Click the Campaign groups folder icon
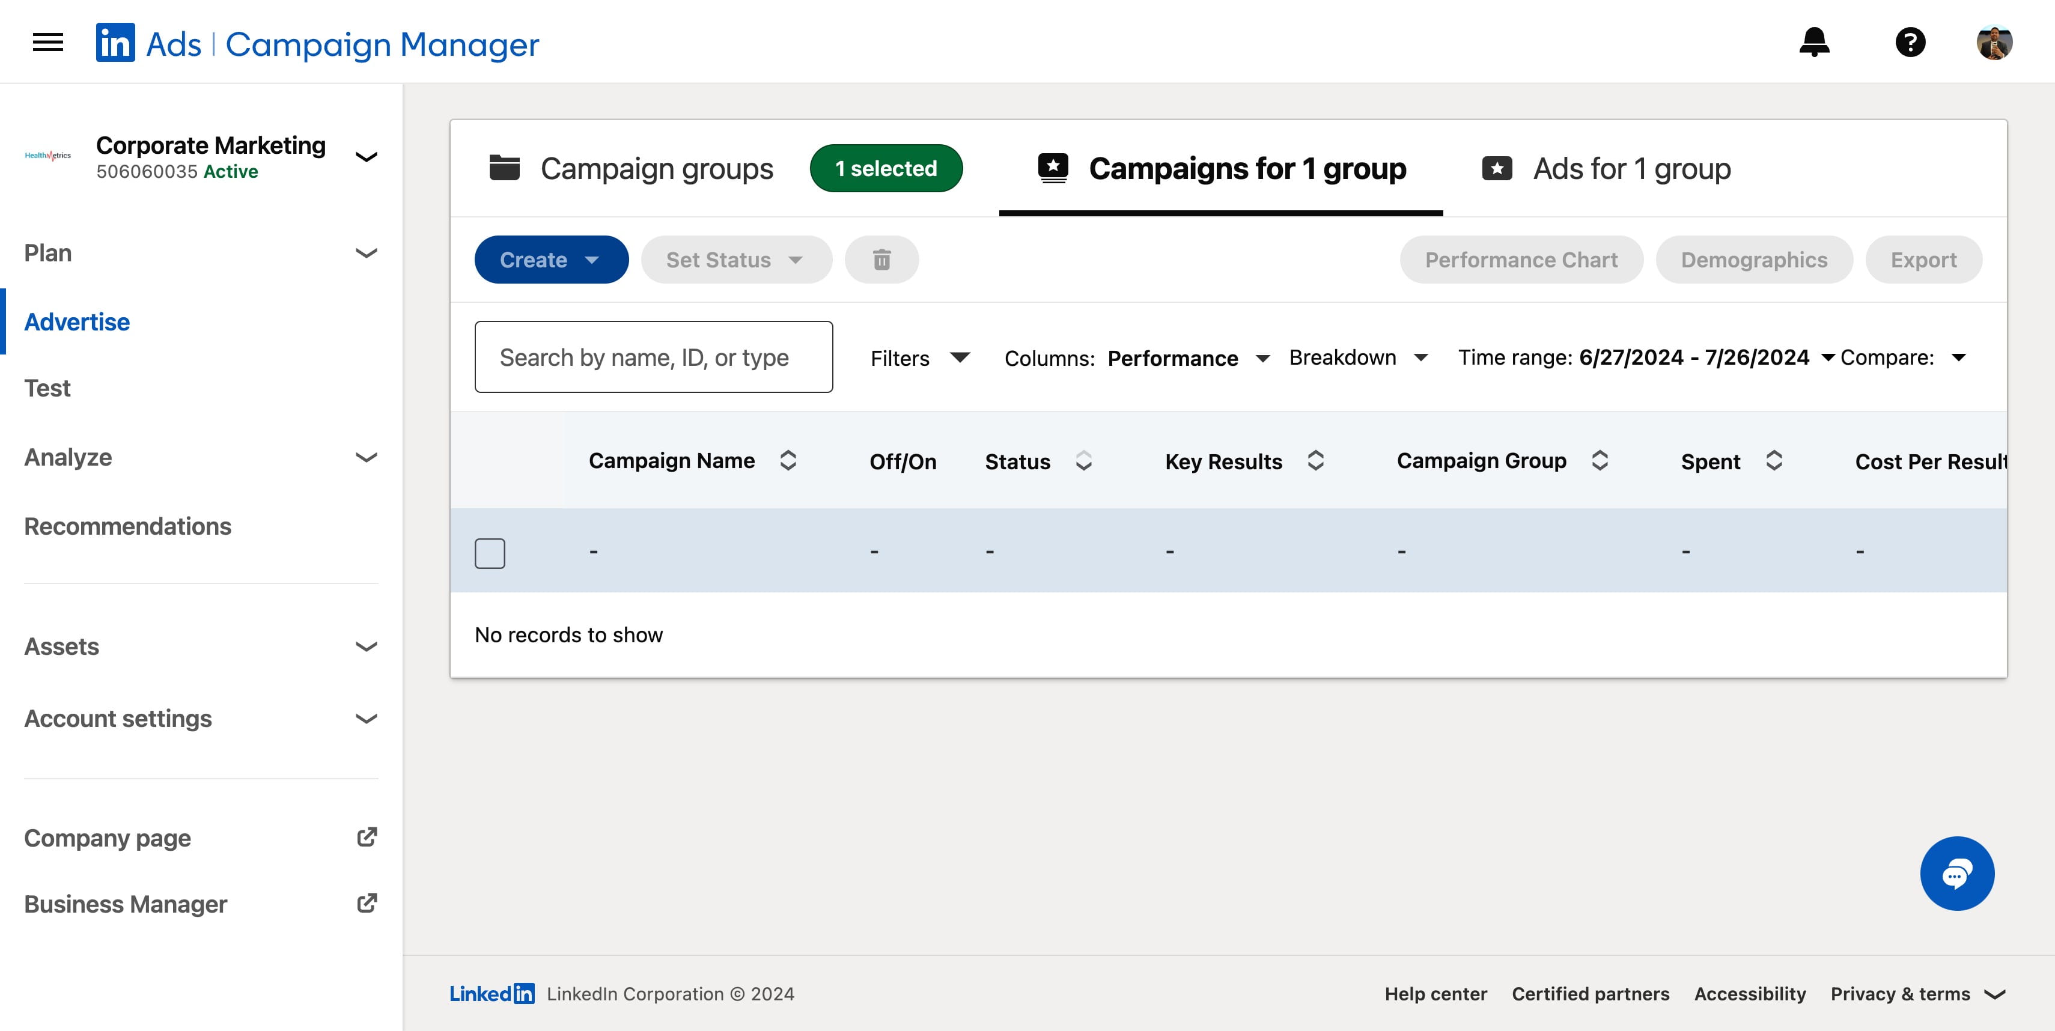2055x1031 pixels. pos(504,168)
